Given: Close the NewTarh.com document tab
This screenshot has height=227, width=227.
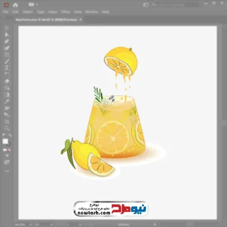Looking at the screenshot, I should [81, 19].
